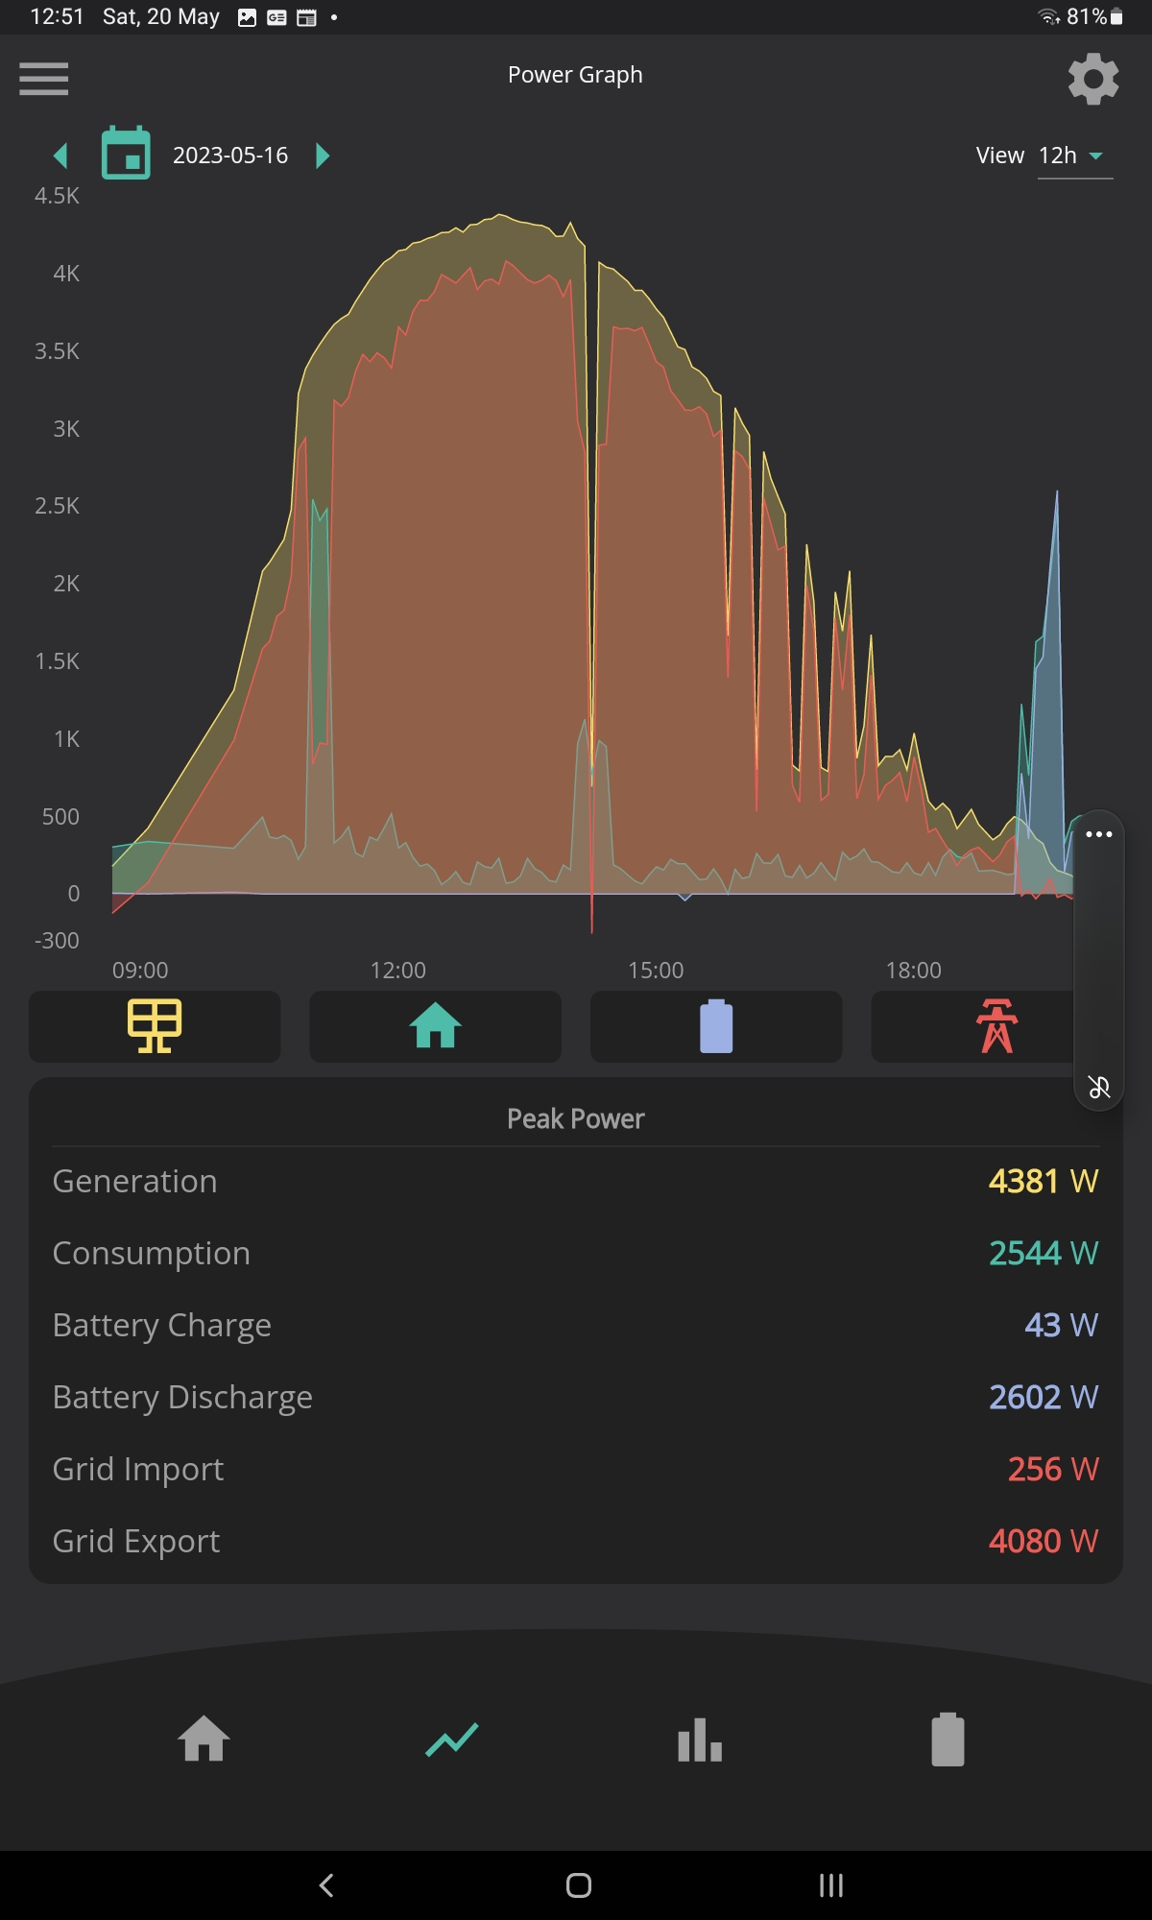Expand the three-dot floating panel
This screenshot has width=1152, height=1920.
(1099, 834)
